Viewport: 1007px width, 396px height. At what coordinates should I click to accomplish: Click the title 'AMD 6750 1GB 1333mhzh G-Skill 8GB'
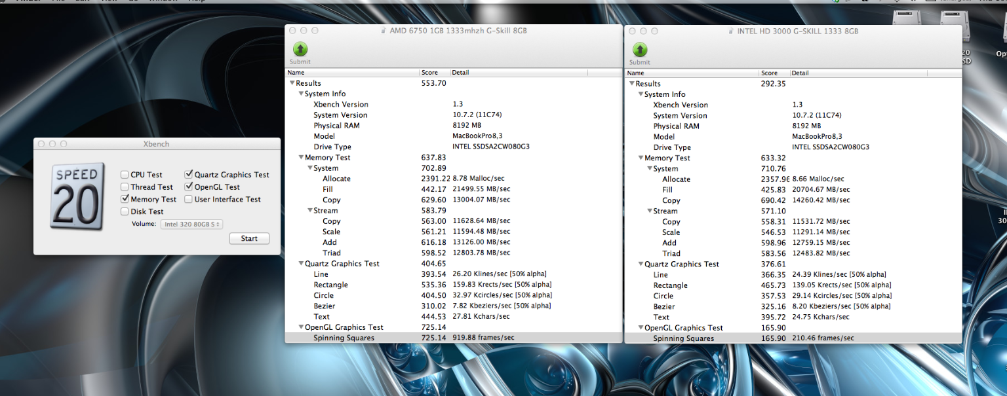pos(458,31)
